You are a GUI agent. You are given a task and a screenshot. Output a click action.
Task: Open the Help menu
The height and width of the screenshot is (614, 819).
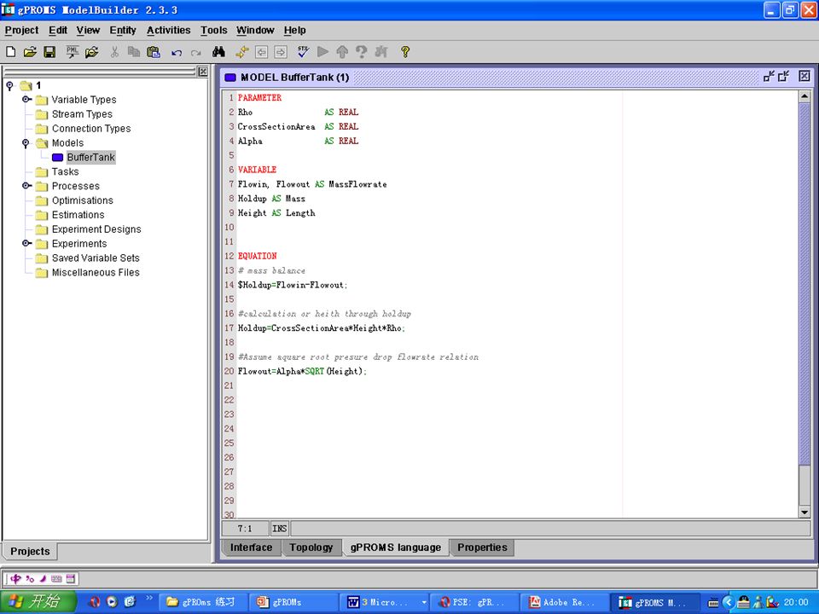(x=294, y=31)
